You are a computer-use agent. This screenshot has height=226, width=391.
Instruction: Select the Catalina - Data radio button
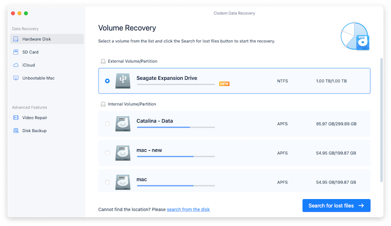tap(107, 124)
